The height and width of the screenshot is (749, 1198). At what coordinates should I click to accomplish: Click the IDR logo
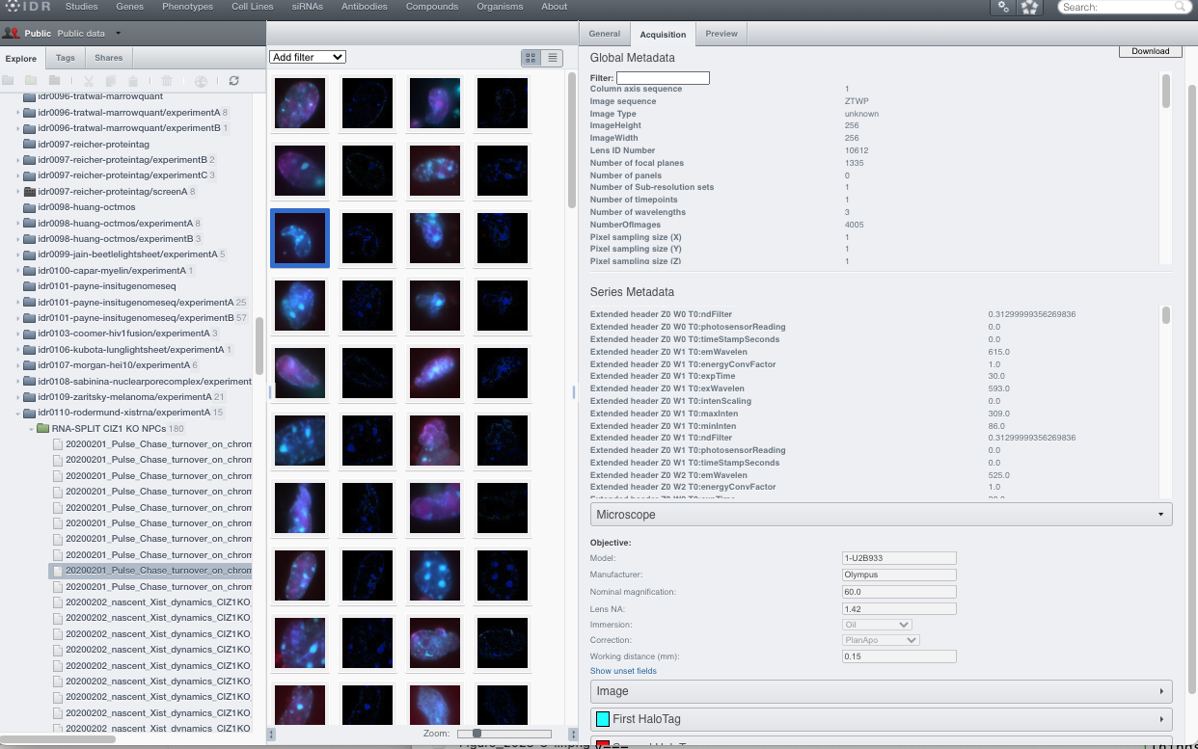pos(25,7)
